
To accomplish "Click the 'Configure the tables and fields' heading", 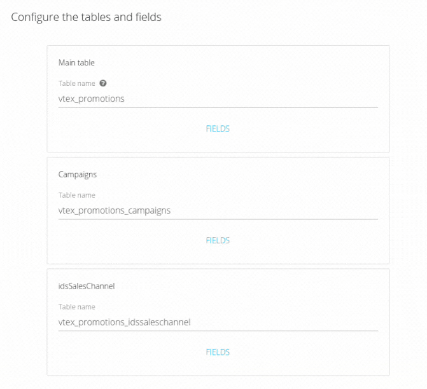I will 87,17.
